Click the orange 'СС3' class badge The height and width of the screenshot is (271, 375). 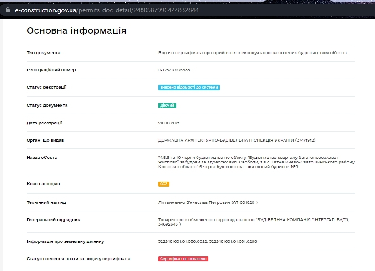point(163,184)
